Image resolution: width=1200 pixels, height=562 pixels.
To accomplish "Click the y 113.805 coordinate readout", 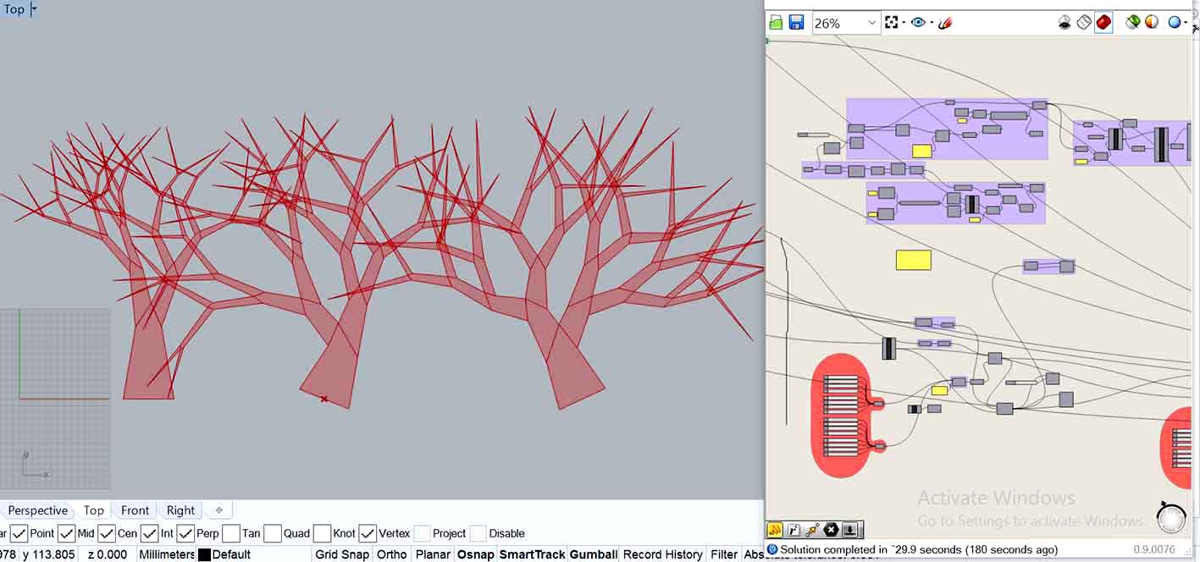I will (x=48, y=554).
